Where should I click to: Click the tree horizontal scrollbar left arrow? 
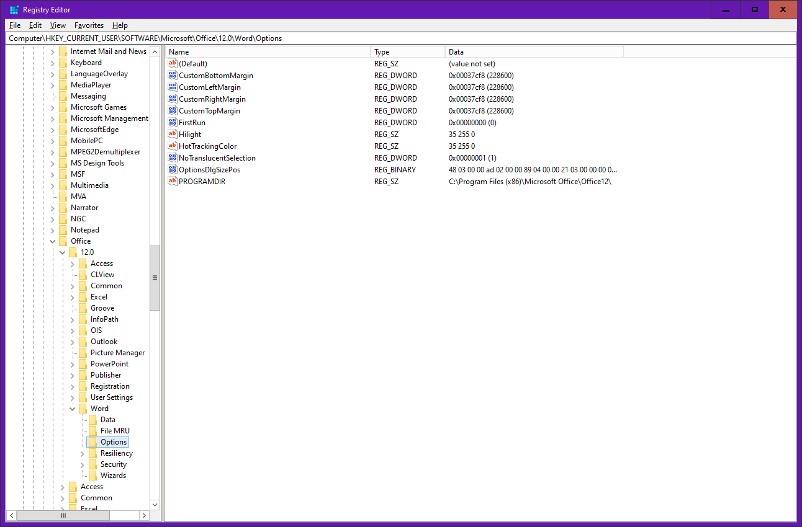[11, 515]
